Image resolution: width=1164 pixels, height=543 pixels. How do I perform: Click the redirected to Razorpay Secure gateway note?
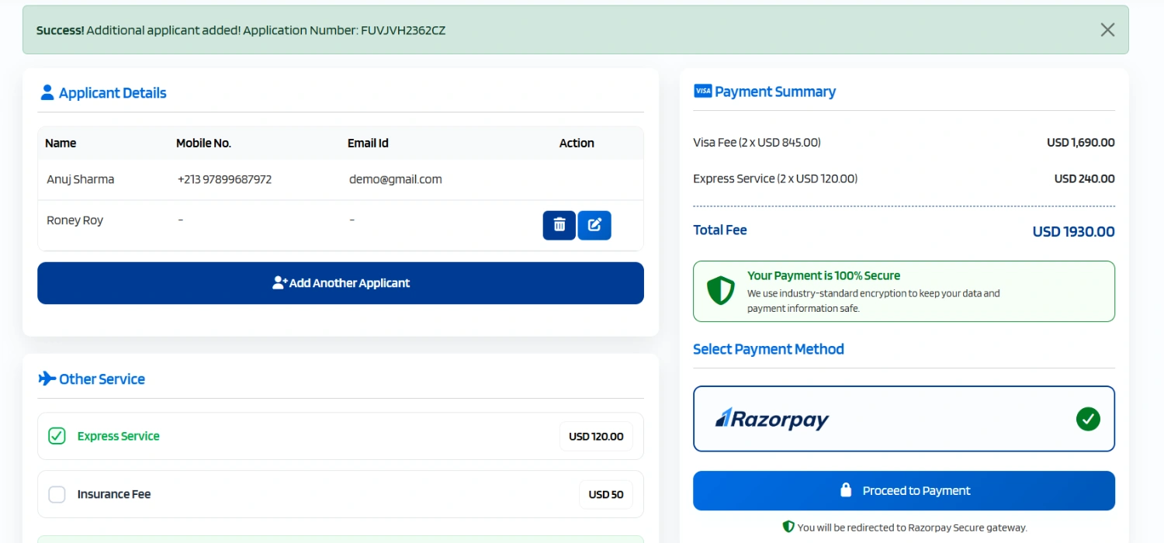pyautogui.click(x=912, y=527)
